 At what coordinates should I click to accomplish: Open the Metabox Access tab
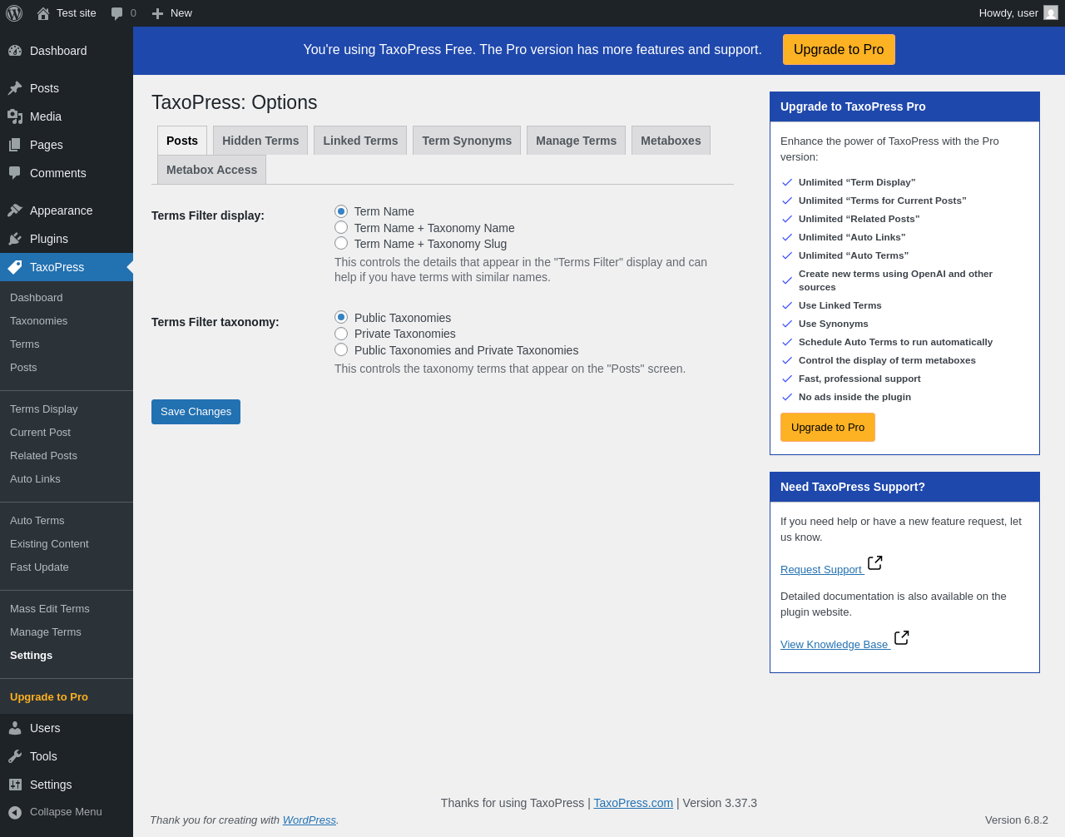[x=211, y=170]
